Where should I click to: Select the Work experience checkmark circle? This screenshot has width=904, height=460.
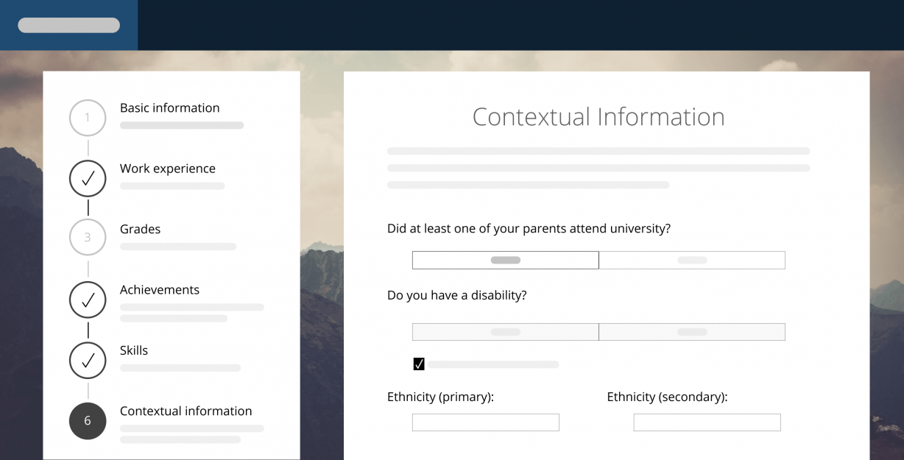click(x=88, y=178)
